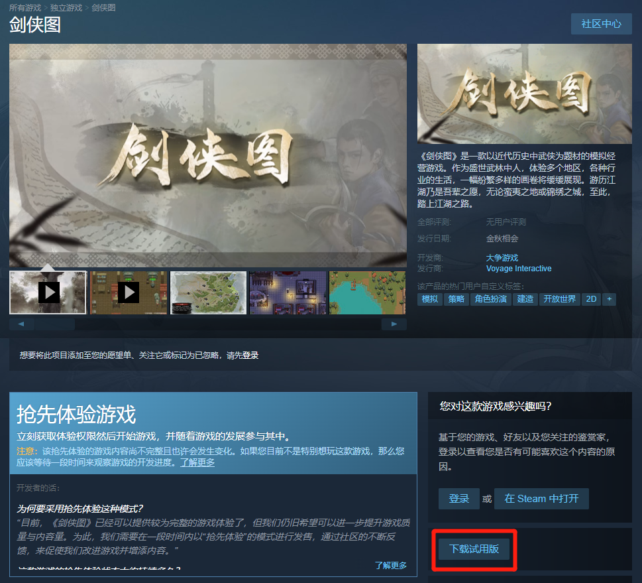
Task: Open the 社区中心 page
Action: [601, 24]
